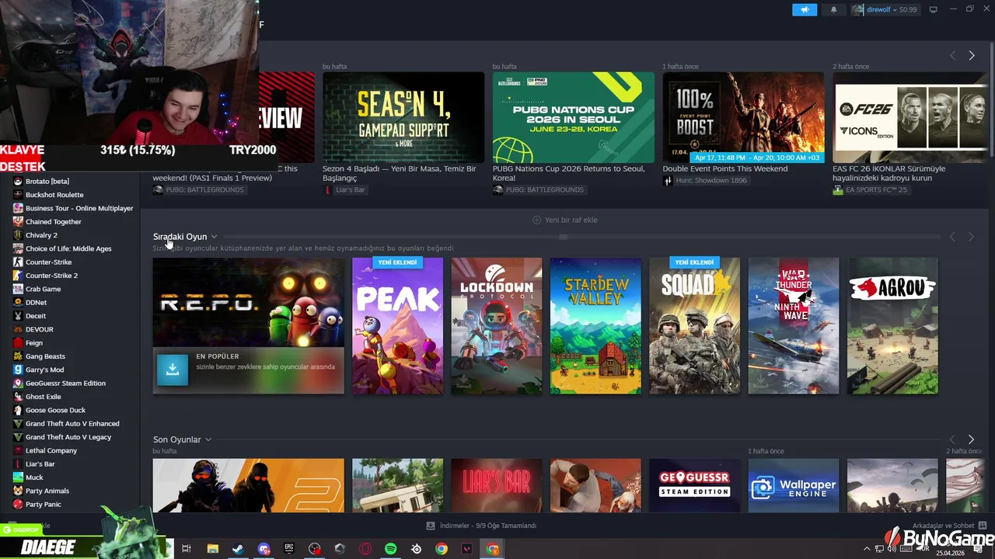995x559 pixels.
Task: Open the 100% Event Point Boost news image
Action: (x=743, y=117)
